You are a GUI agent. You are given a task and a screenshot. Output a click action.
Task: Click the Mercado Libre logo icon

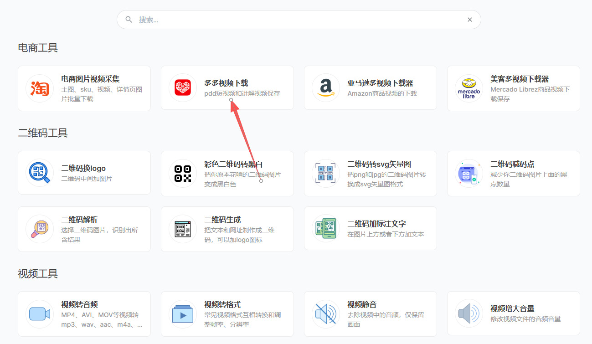(x=469, y=88)
